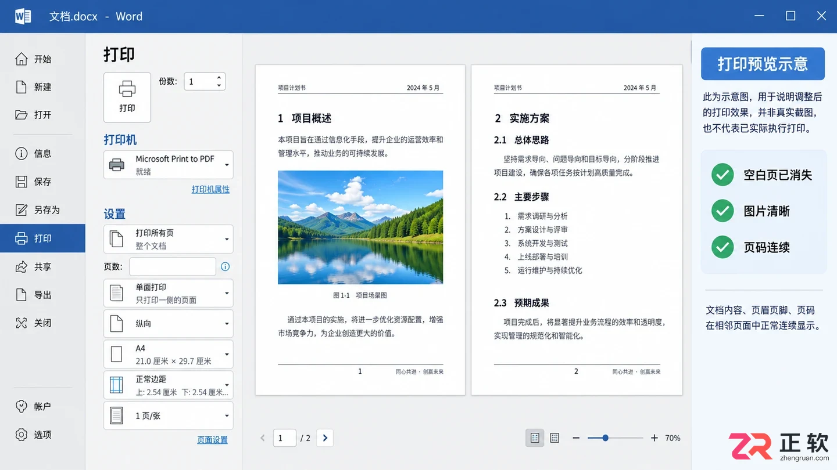Click the 帐户 account icon

[22, 406]
